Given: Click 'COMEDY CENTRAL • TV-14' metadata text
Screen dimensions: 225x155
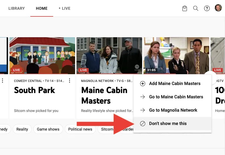Looking at the screenshot, I should click(x=34, y=81).
